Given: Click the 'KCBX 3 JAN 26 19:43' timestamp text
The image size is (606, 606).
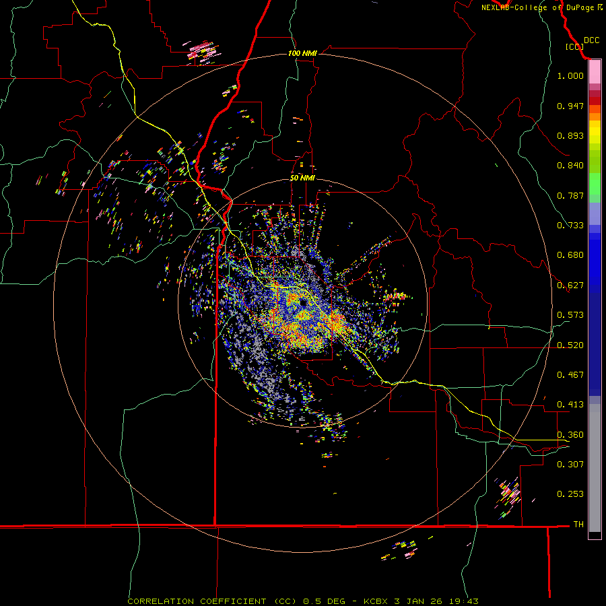Looking at the screenshot, I should (421, 601).
